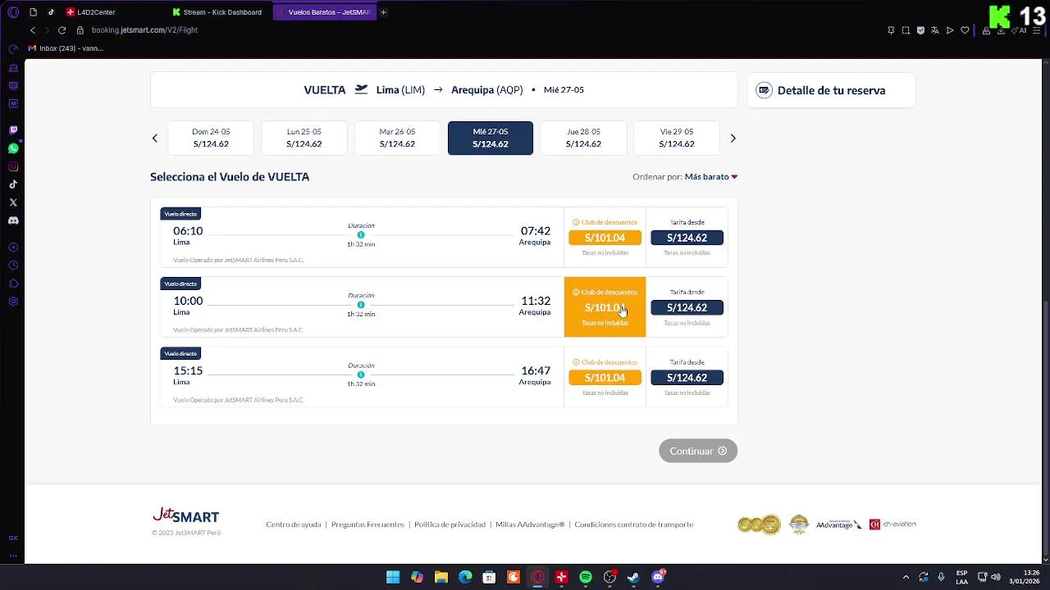Select date Mié 27-05
1050x590 pixels.
(491, 138)
